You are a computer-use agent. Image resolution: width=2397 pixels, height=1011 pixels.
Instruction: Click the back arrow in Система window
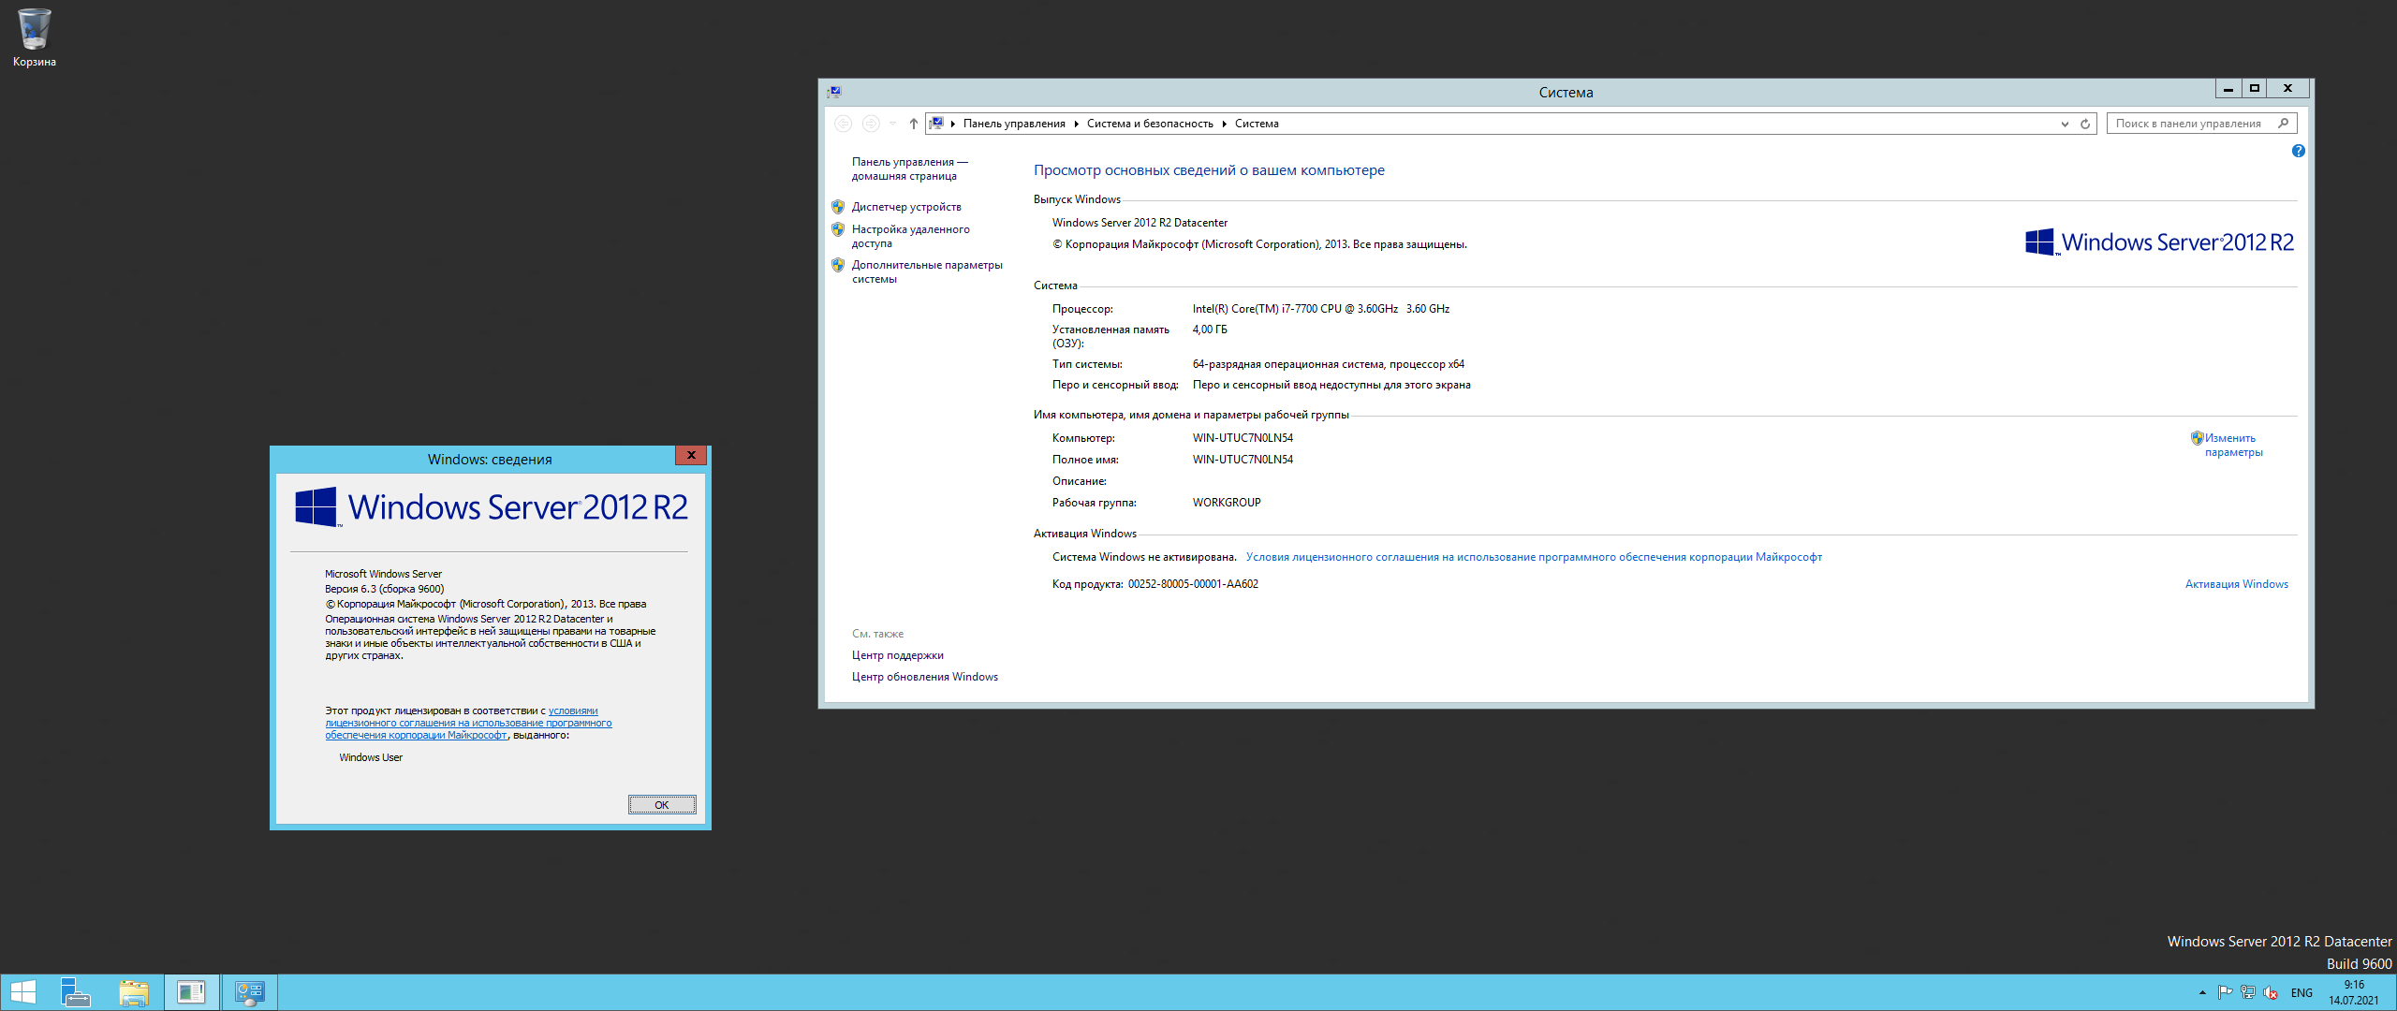[x=843, y=124]
